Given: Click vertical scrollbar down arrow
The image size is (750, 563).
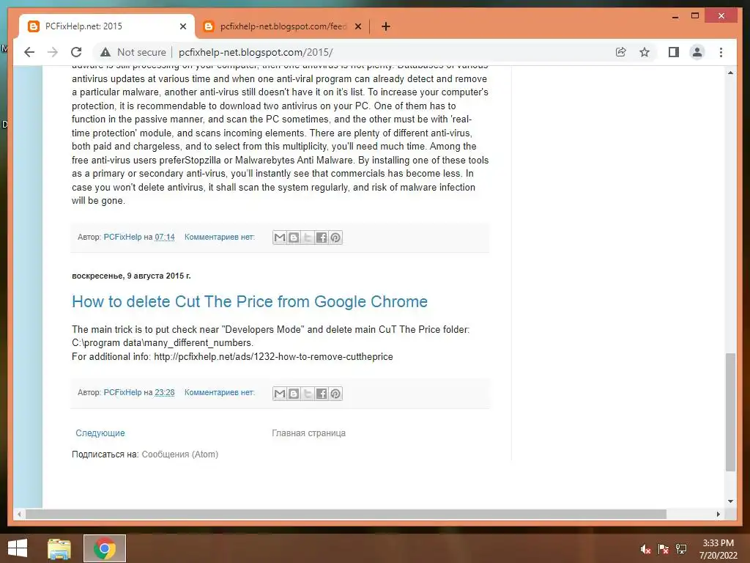Looking at the screenshot, I should 730,501.
